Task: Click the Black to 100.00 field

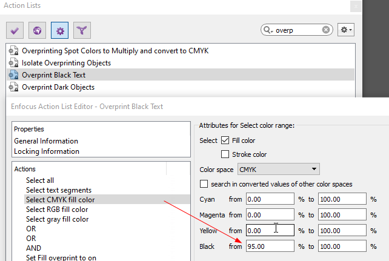Action: [342, 246]
